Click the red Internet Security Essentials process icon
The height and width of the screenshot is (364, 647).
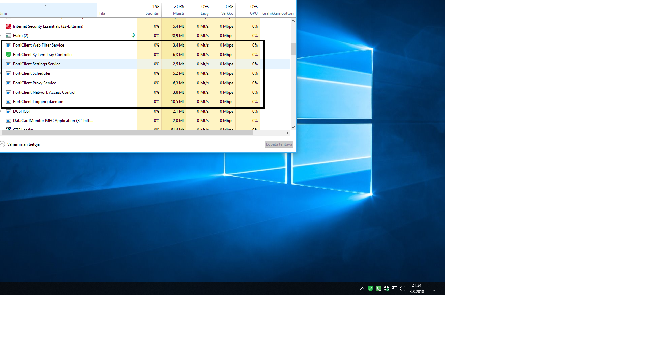[x=8, y=26]
